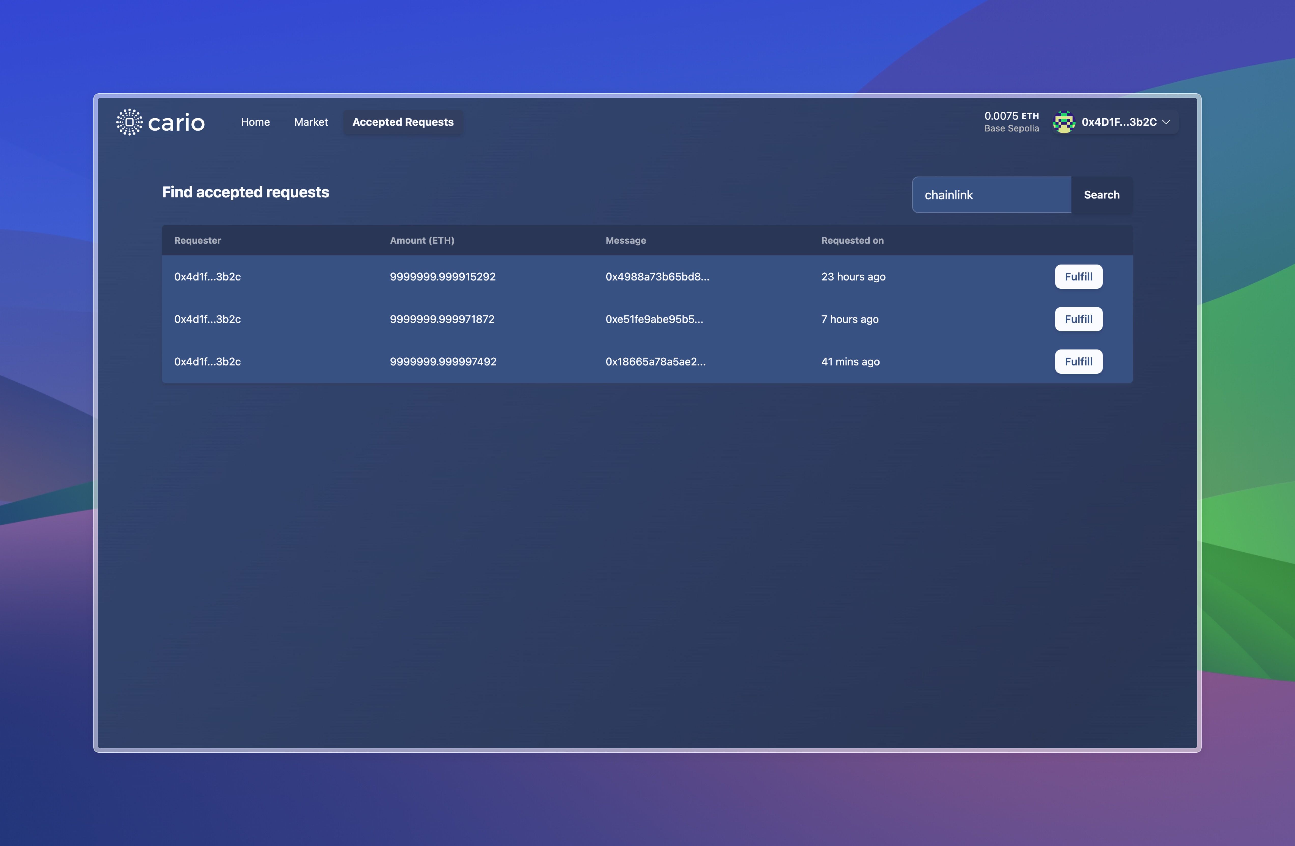Fulfill the request from 41 mins ago
This screenshot has height=846, width=1295.
click(x=1078, y=361)
